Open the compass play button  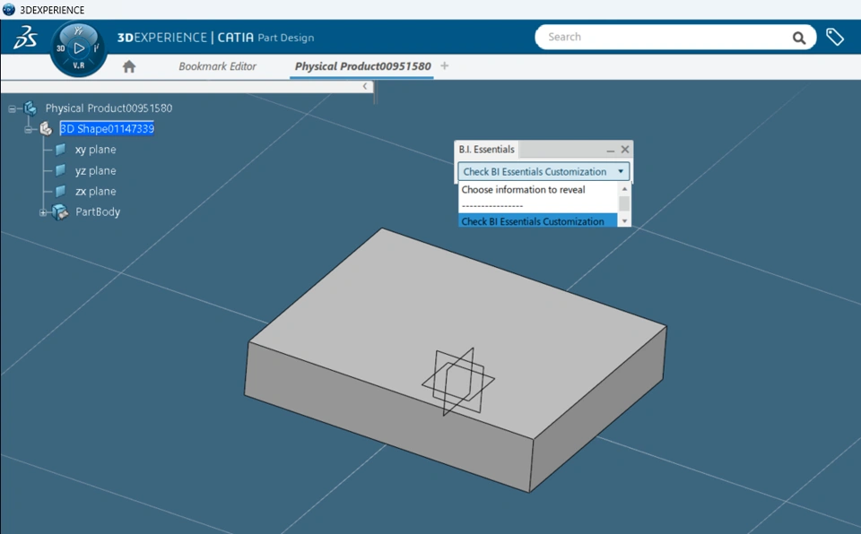coord(79,48)
